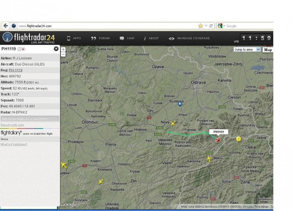The height and width of the screenshot is (211, 293).
Task: Click yellow circular marker near Cadca
Action: pyautogui.click(x=239, y=139)
